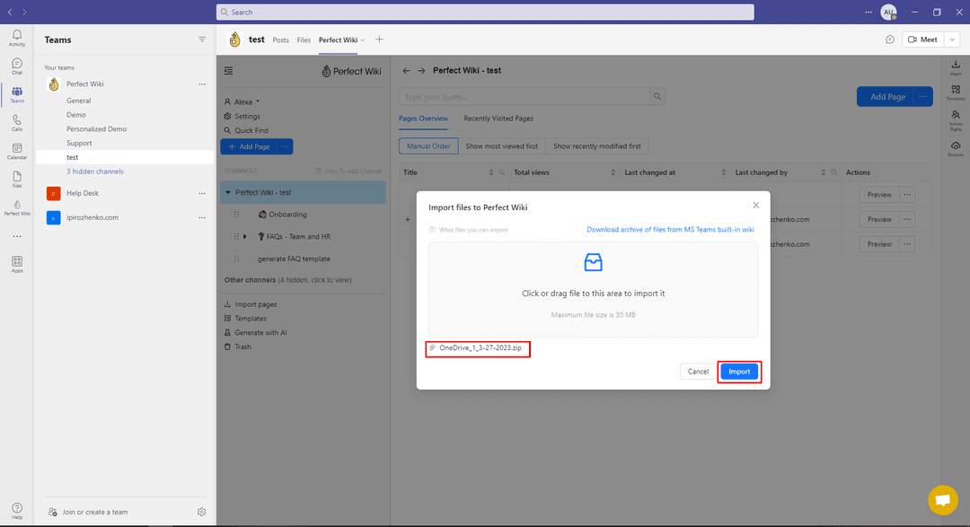
Task: Click the Import button in the dialog
Action: click(738, 371)
